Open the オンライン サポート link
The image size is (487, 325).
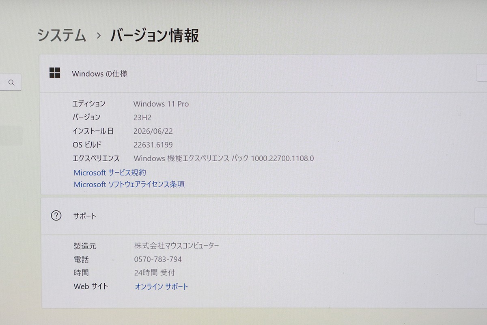click(x=162, y=286)
